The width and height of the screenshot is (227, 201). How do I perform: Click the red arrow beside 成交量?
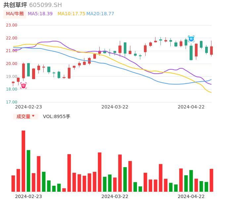(x=33, y=116)
